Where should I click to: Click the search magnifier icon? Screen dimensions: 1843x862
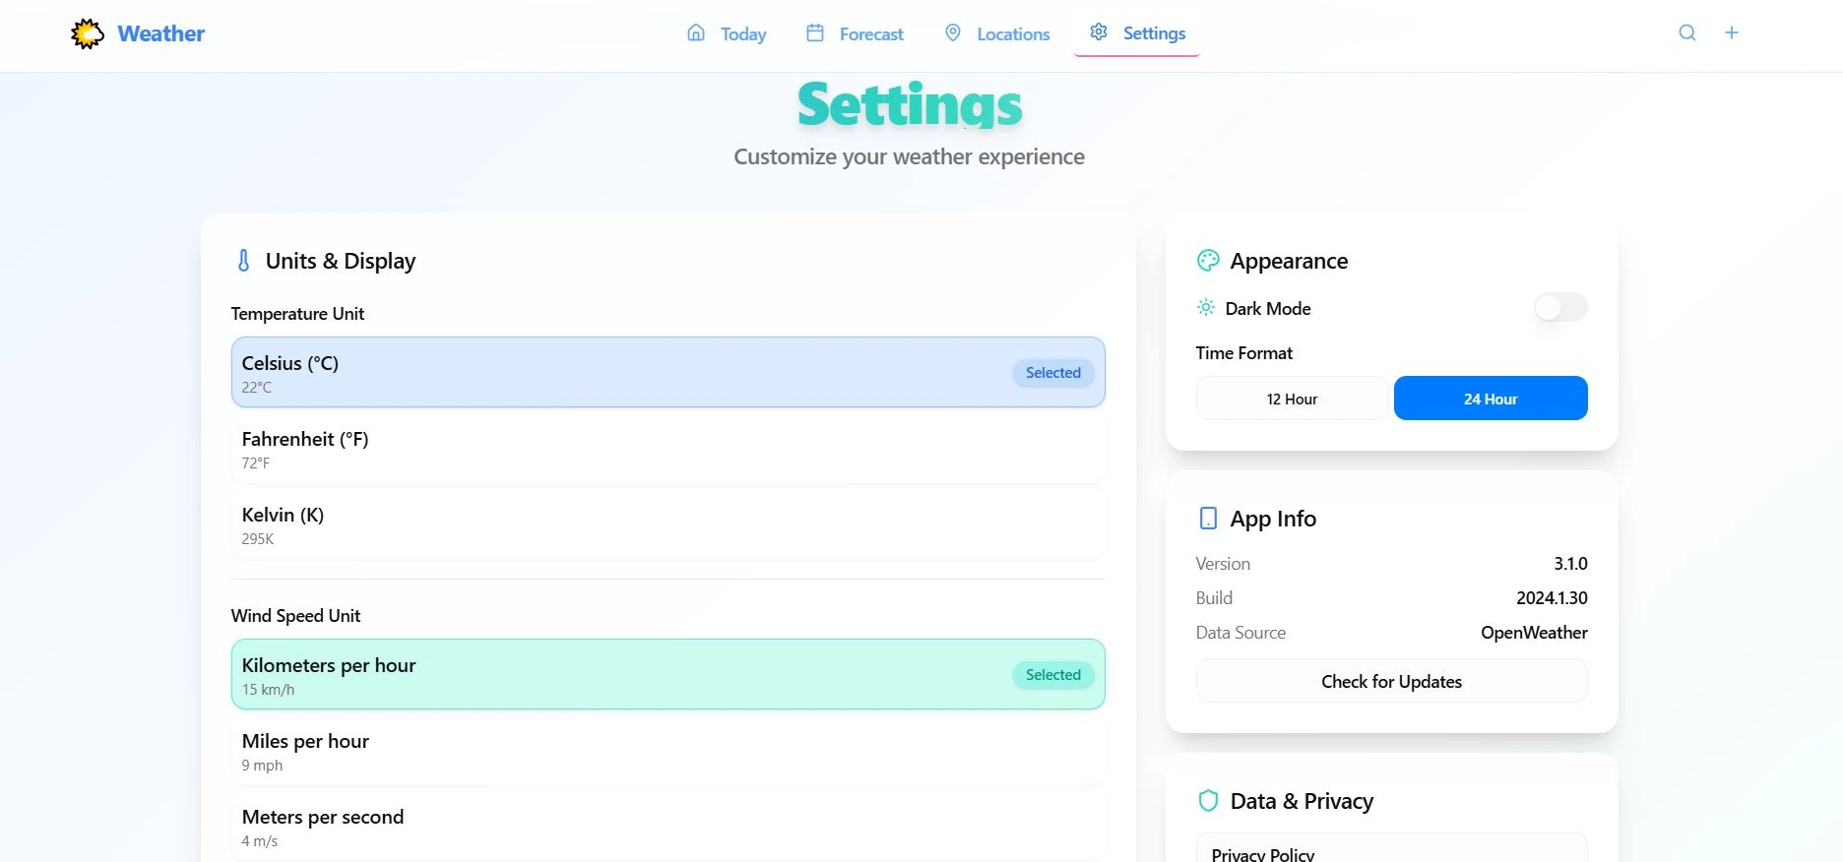coord(1687,32)
